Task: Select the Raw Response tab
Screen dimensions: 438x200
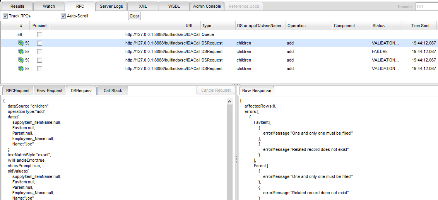Action: [257, 91]
